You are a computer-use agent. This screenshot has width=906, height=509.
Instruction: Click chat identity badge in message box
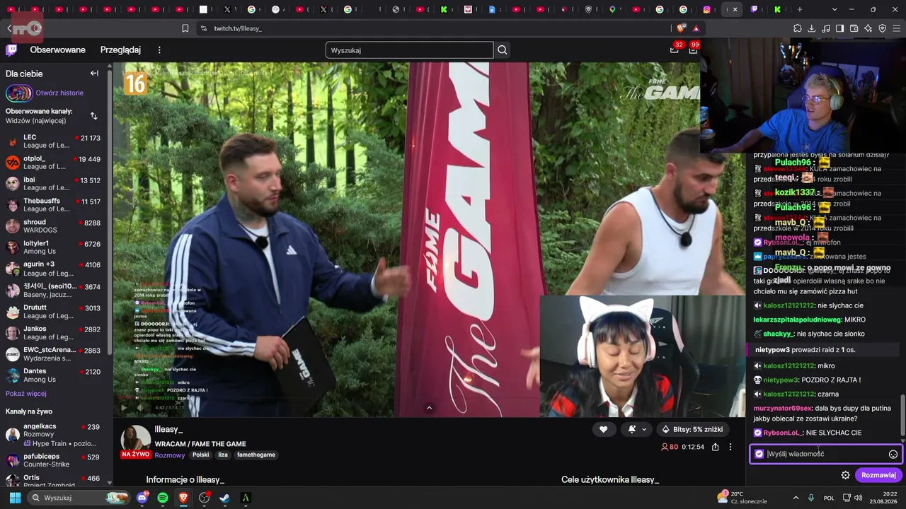point(759,454)
